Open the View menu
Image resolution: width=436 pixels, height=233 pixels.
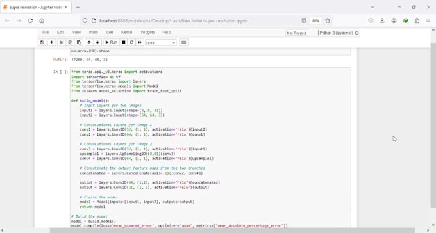76,32
